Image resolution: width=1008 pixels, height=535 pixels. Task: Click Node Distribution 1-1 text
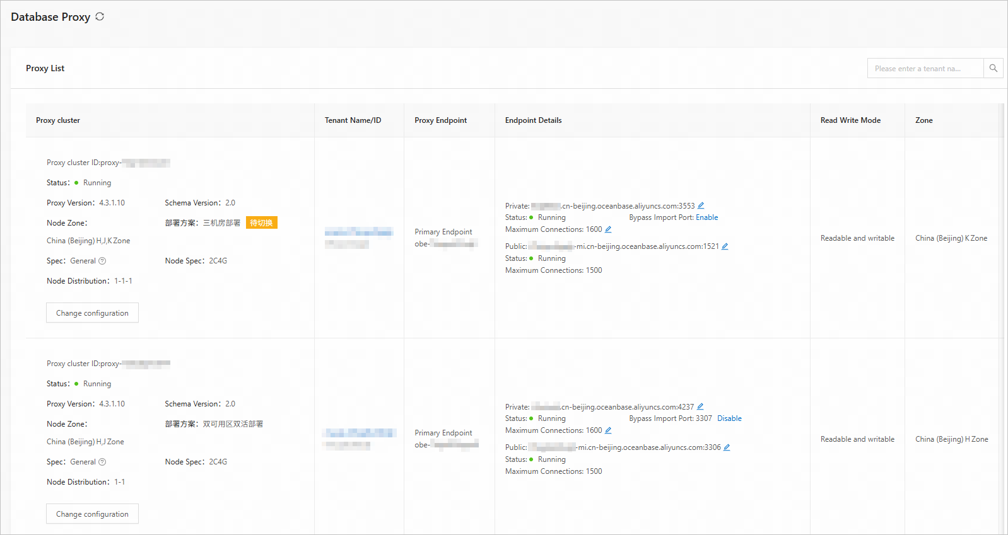click(x=86, y=482)
